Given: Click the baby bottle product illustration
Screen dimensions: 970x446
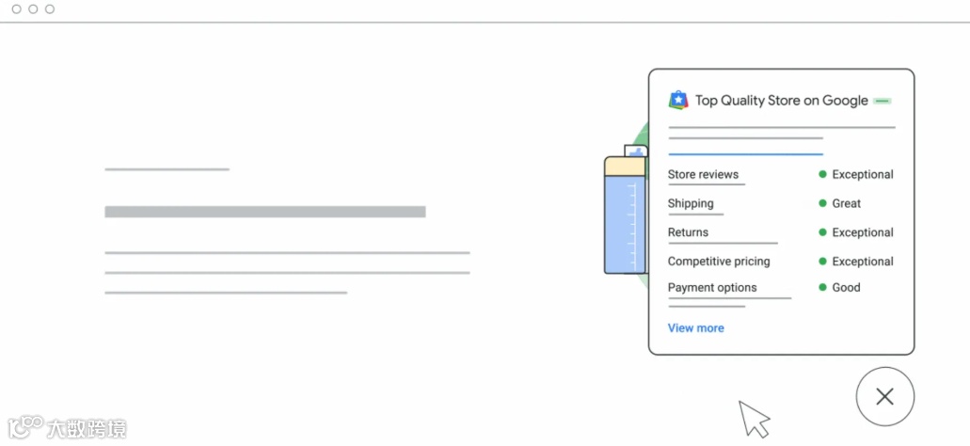Looking at the screenshot, I should point(626,211).
